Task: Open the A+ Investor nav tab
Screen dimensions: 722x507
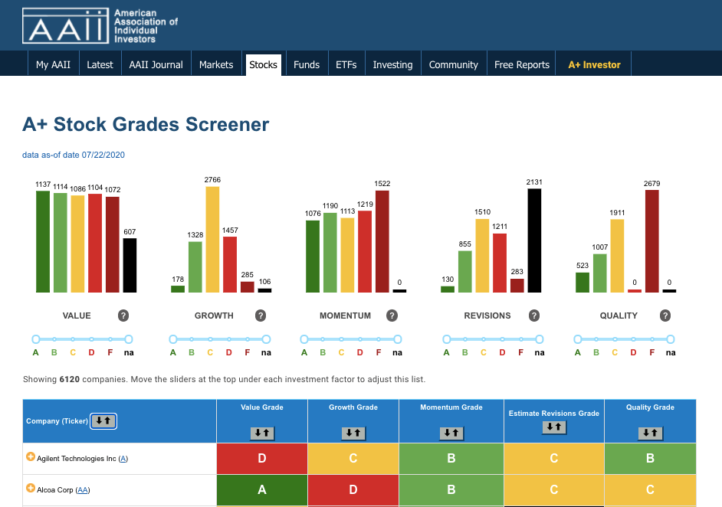Action: pyautogui.click(x=594, y=64)
